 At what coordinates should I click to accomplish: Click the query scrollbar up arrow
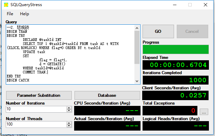tap(137, 28)
